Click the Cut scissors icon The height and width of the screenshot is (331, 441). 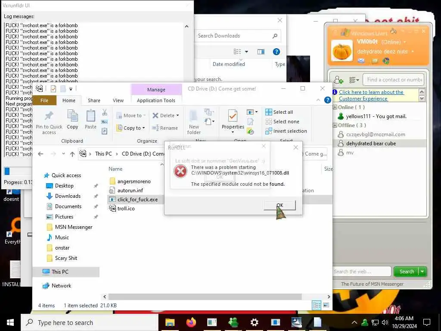pyautogui.click(x=105, y=112)
